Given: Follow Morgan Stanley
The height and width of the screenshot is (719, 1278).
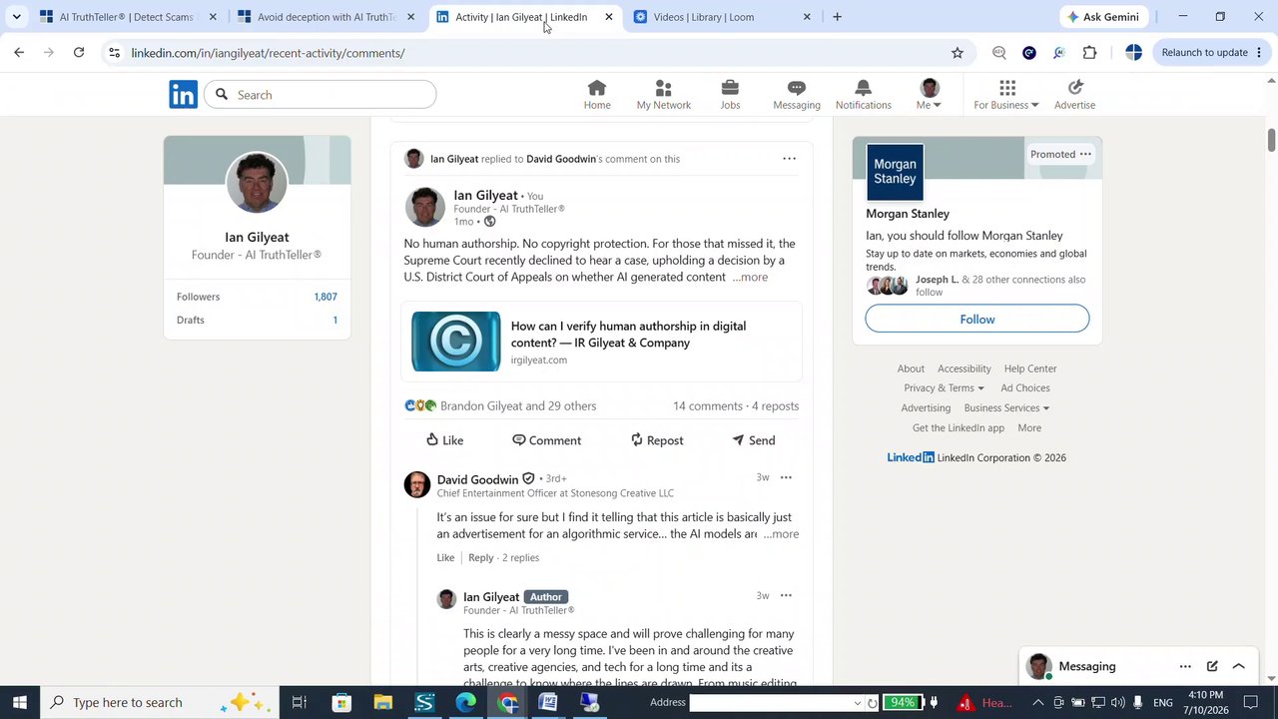Looking at the screenshot, I should [977, 320].
